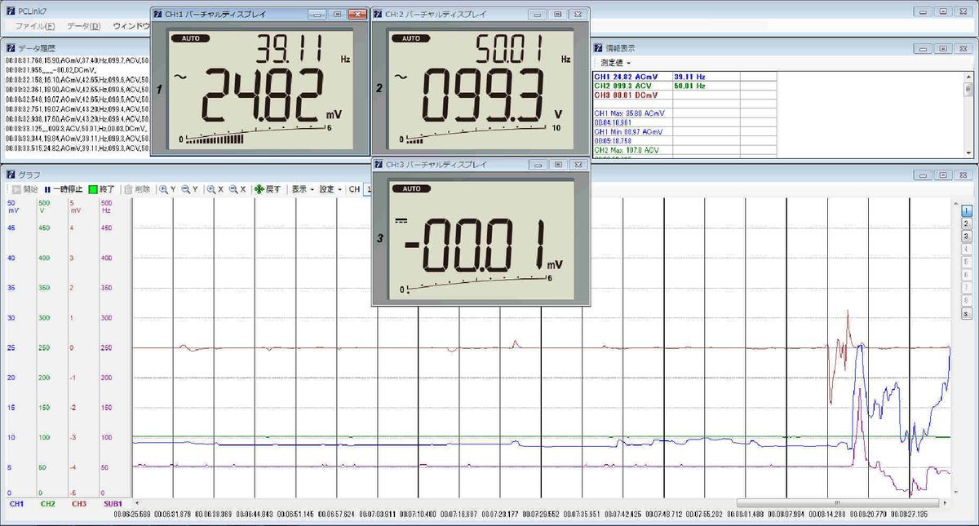
Task: Toggle the sub channel S button
Action: (x=966, y=314)
